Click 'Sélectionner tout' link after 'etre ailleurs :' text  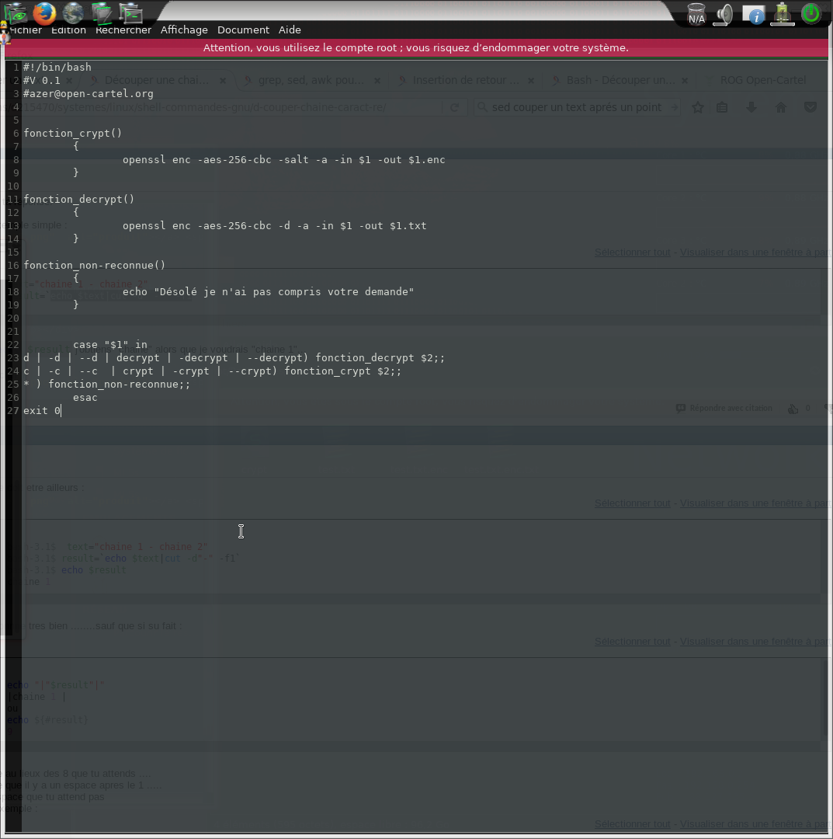633,503
